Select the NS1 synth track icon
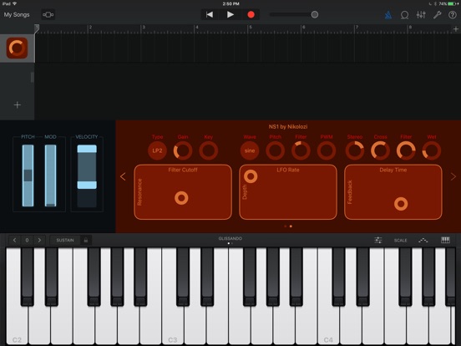Image resolution: width=461 pixels, height=346 pixels. click(x=17, y=48)
